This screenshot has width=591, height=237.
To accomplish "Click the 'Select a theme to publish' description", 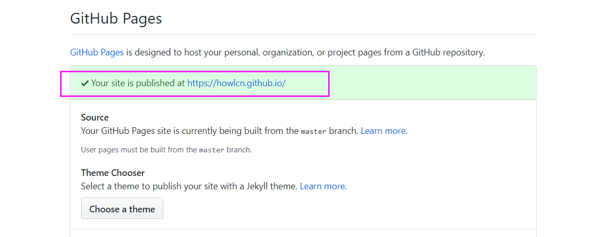I will tap(189, 186).
